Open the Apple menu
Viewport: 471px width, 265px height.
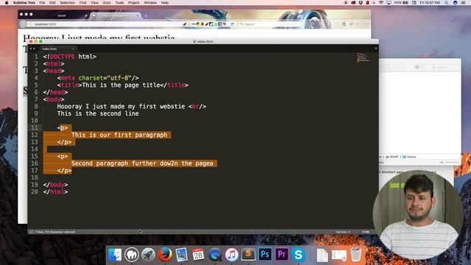[7, 3]
